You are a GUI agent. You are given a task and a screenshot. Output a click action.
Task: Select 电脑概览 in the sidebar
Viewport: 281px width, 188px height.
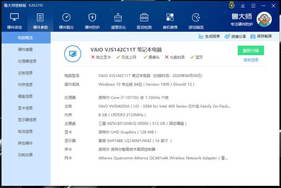26,38
